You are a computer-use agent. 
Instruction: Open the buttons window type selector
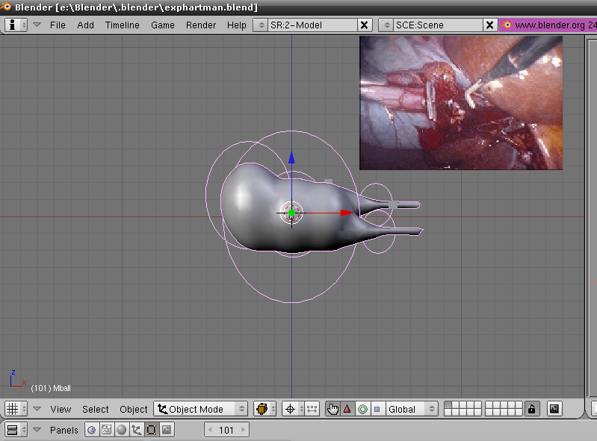(16, 430)
